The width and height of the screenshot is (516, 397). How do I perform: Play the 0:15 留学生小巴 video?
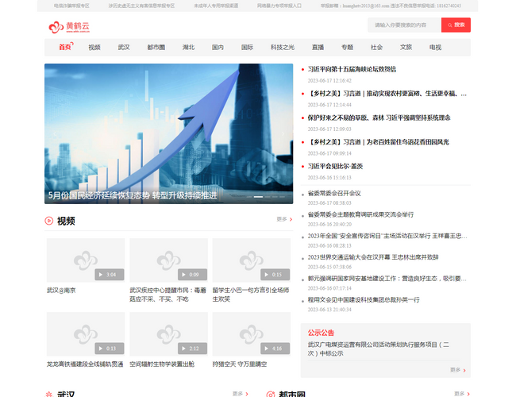pyautogui.click(x=251, y=260)
